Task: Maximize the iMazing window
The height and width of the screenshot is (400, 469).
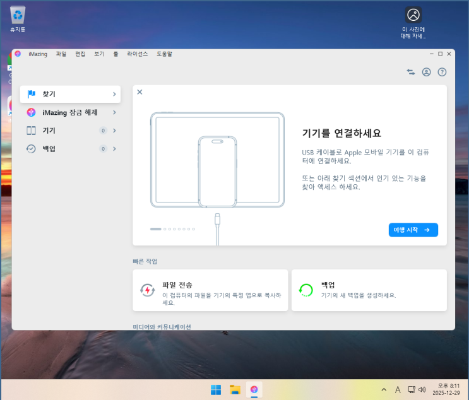Action: point(441,54)
